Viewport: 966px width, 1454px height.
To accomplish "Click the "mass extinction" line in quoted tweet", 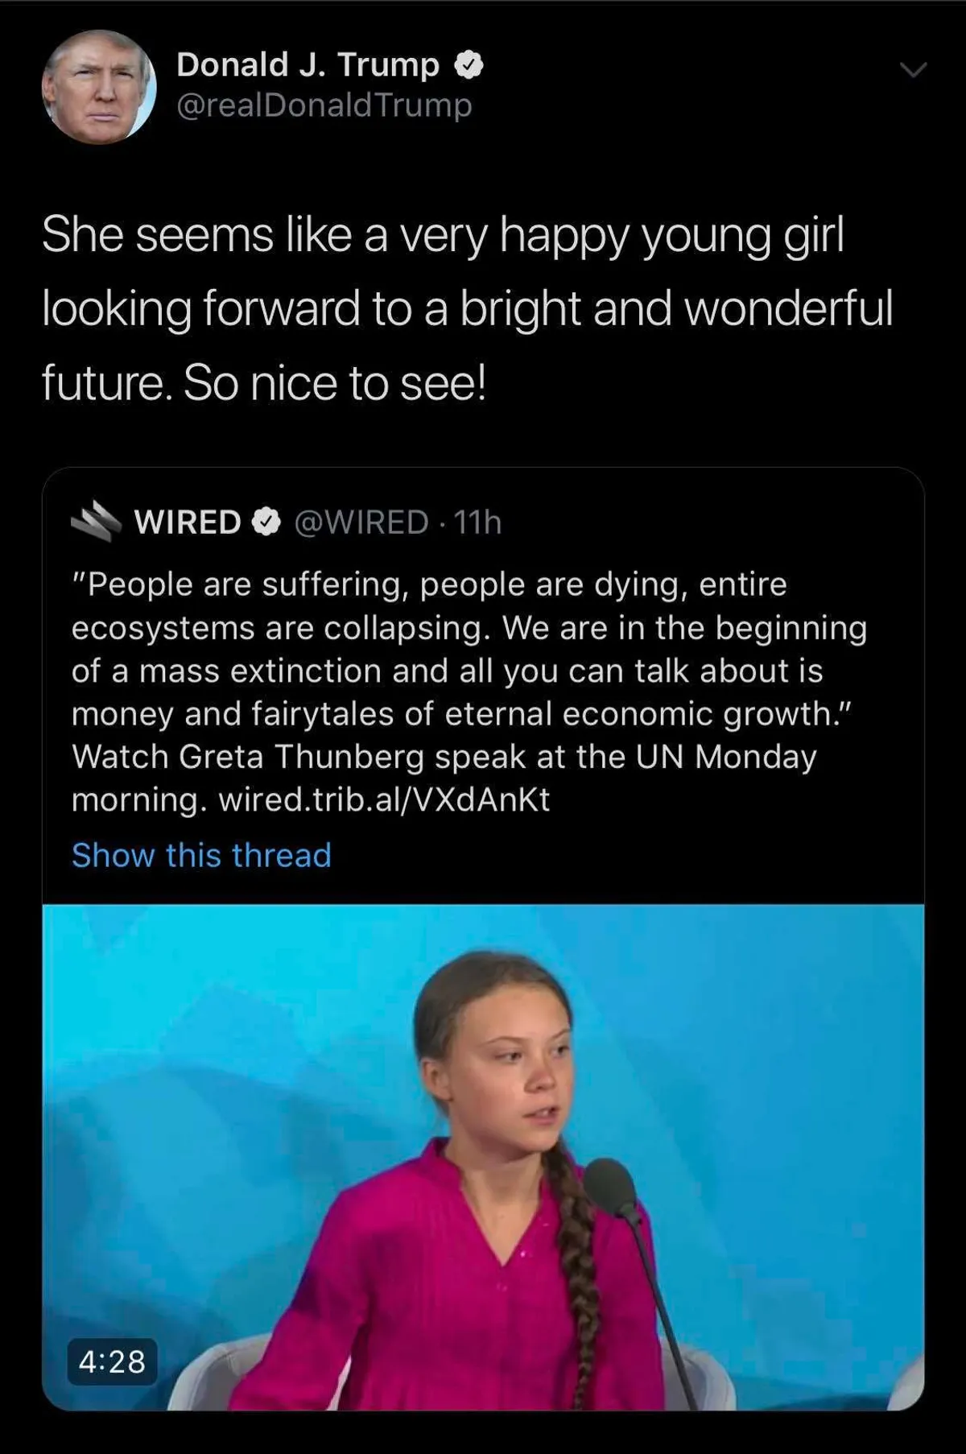I will coord(447,671).
